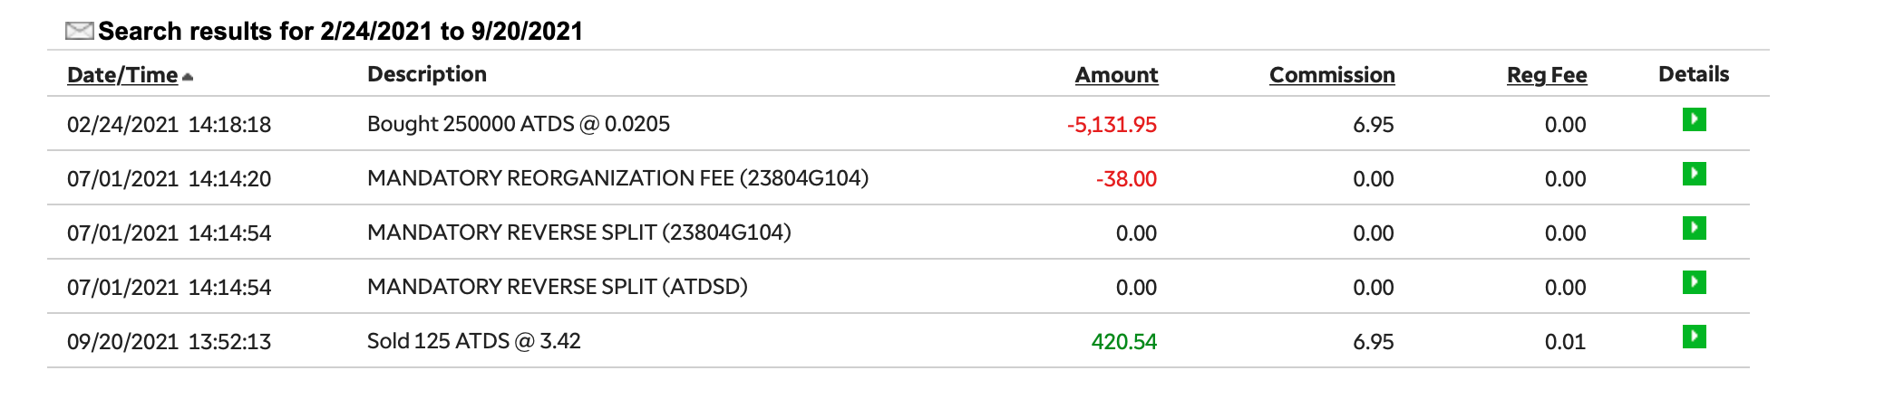Show details for the Reverse Split (ATDSD) row
Screen dimensions: 1904x418
click(x=1694, y=282)
